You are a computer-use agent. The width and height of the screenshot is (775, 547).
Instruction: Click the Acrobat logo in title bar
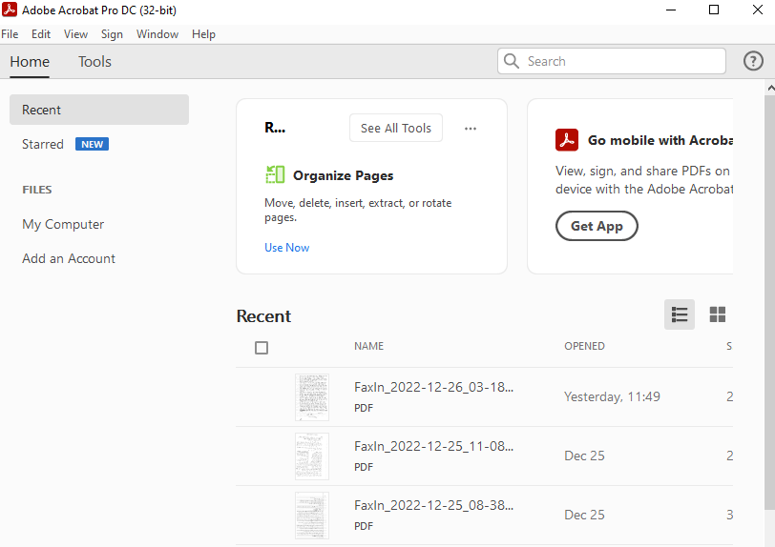click(10, 10)
